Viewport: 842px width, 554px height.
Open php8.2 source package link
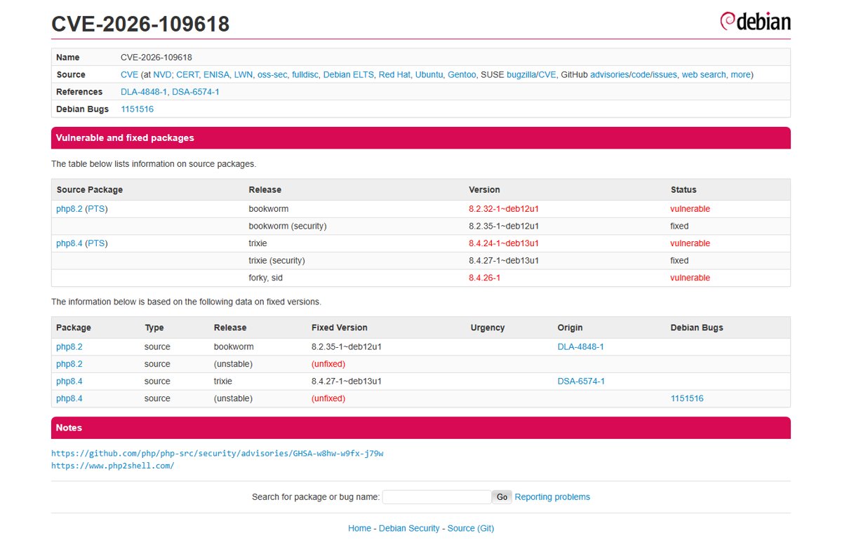pyautogui.click(x=69, y=209)
